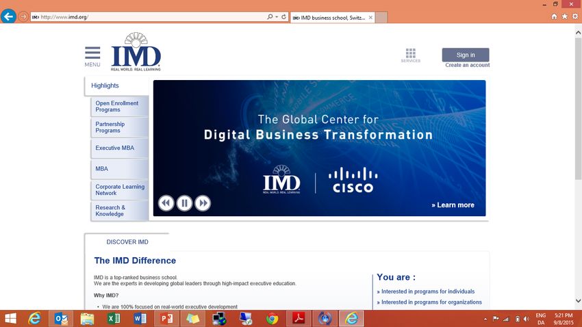Click the browser Back arrow button
The height and width of the screenshot is (327, 582).
(8, 16)
